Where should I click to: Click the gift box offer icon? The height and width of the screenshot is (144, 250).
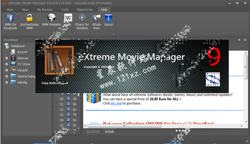coord(94,98)
